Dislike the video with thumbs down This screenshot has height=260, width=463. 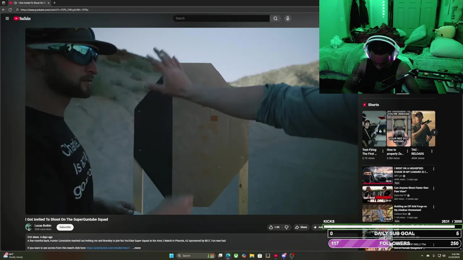[286, 227]
